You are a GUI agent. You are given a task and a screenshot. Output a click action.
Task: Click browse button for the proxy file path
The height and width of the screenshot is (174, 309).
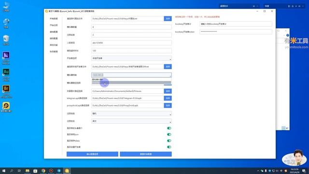pyautogui.click(x=168, y=18)
